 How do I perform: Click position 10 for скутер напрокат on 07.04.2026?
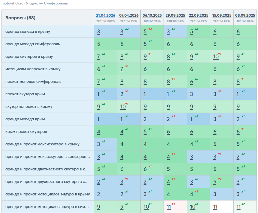[x=123, y=107]
